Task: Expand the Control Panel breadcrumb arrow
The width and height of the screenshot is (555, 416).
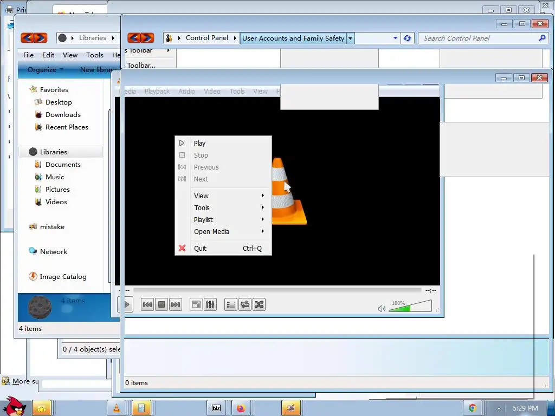Action: coord(235,38)
